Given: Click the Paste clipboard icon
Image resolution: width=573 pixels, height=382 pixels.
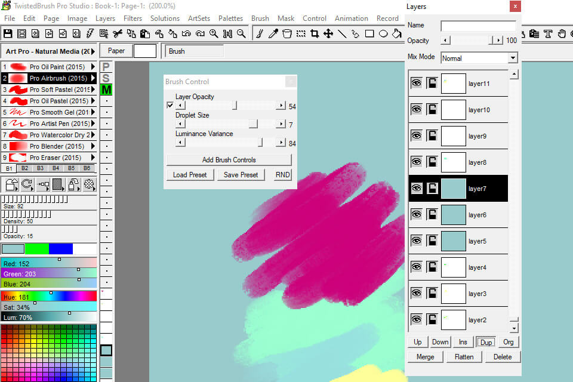Looking at the screenshot, I should click(x=145, y=33).
